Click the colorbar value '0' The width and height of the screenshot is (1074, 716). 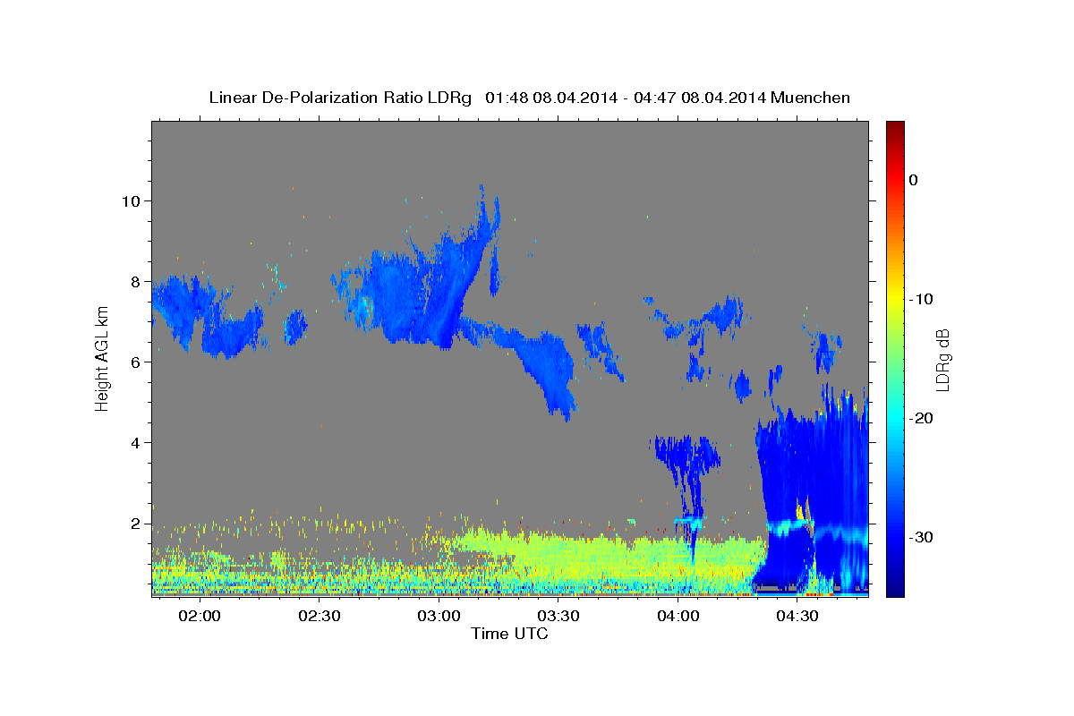click(x=913, y=180)
